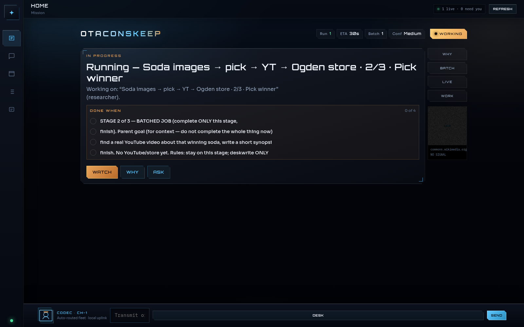Check the 'finish). Parent goal' criterion circle
This screenshot has width=524, height=327.
[93, 132]
